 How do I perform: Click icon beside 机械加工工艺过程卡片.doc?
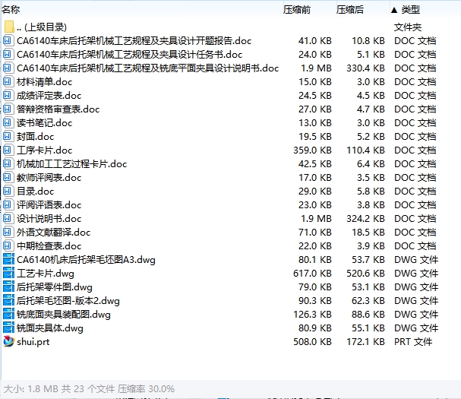click(8, 163)
